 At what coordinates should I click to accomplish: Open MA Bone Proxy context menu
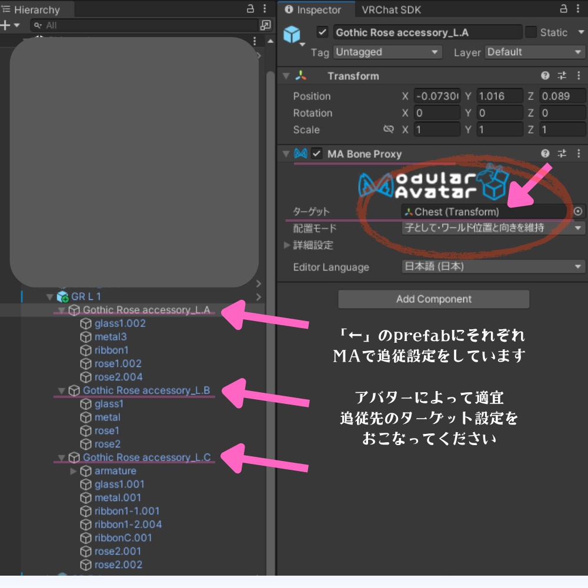(x=579, y=153)
